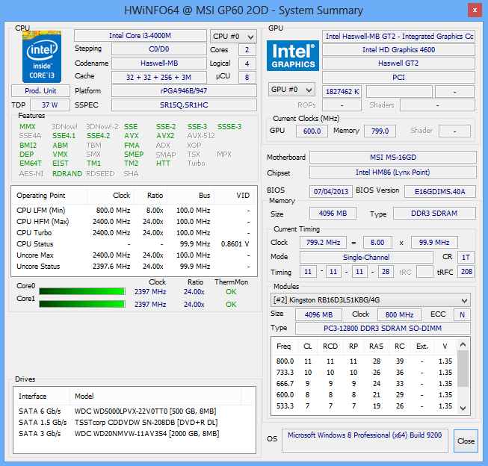This screenshot has height=466, width=488.
Task: Click the Stepping C0/D0 field
Action: coord(158,49)
